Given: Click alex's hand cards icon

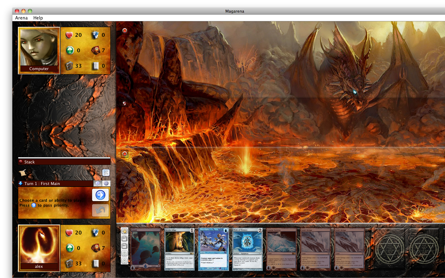Looking at the screenshot, I should (95, 248).
